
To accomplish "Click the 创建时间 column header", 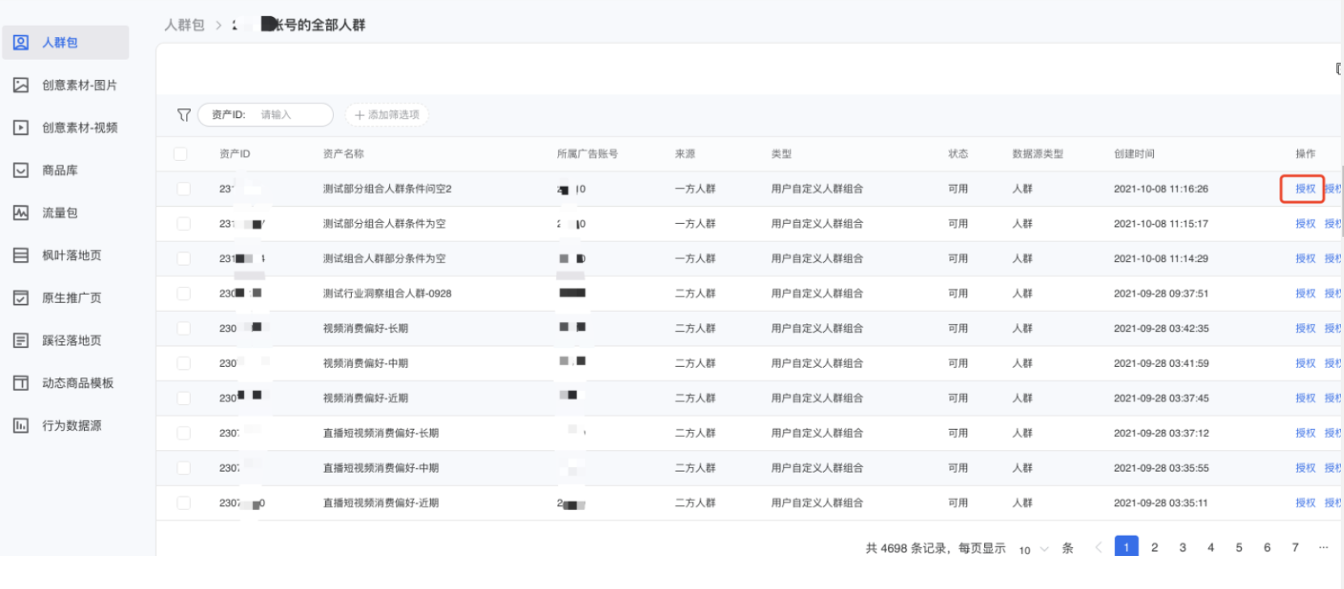I will pyautogui.click(x=1135, y=154).
